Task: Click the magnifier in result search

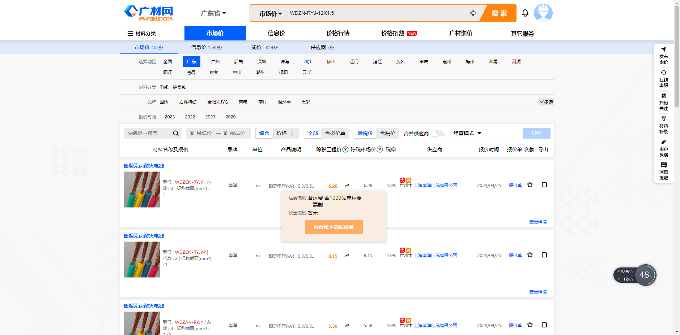Action: 176,133
